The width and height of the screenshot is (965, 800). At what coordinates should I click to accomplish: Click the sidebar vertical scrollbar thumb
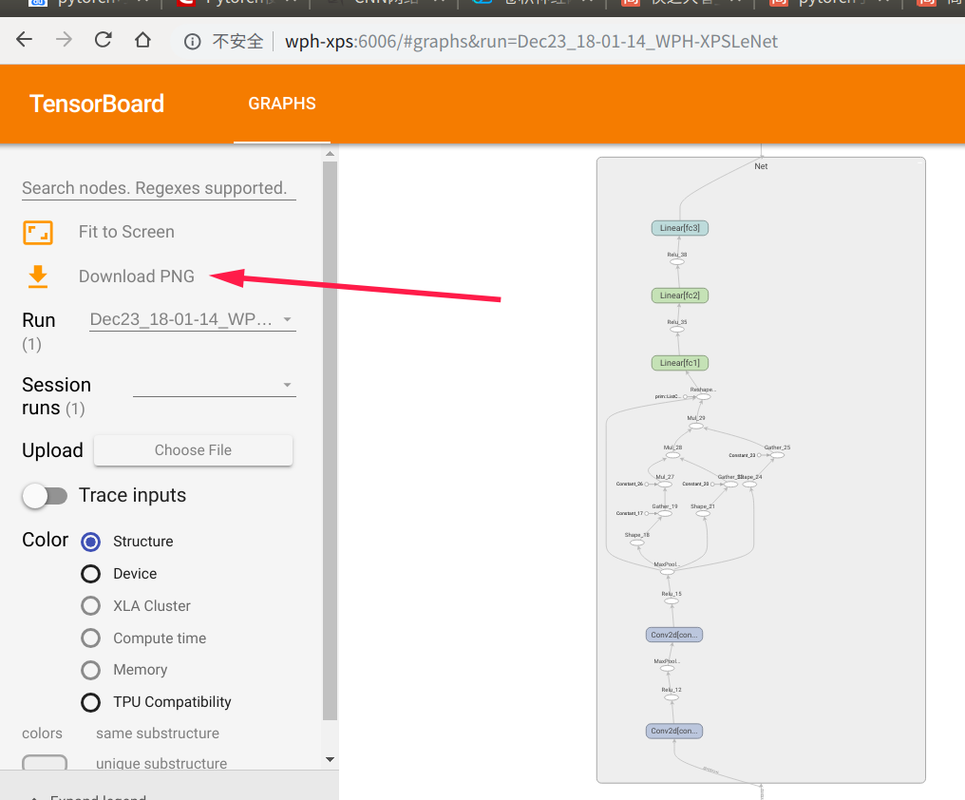click(x=330, y=441)
